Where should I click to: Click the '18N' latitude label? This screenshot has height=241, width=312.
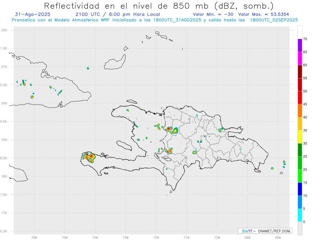point(4,176)
